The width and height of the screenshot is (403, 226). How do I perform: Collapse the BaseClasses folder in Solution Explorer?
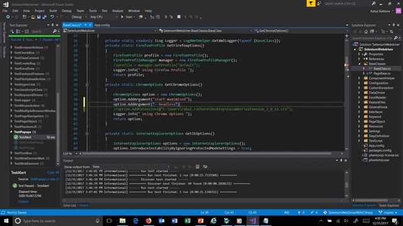[360, 64]
